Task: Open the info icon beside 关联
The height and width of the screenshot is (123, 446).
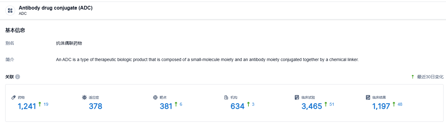Action: tap(18, 77)
